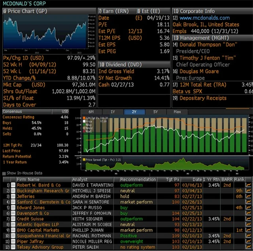
Task: Check the box beside Atlantic Equities LLP
Action: pos(13,225)
